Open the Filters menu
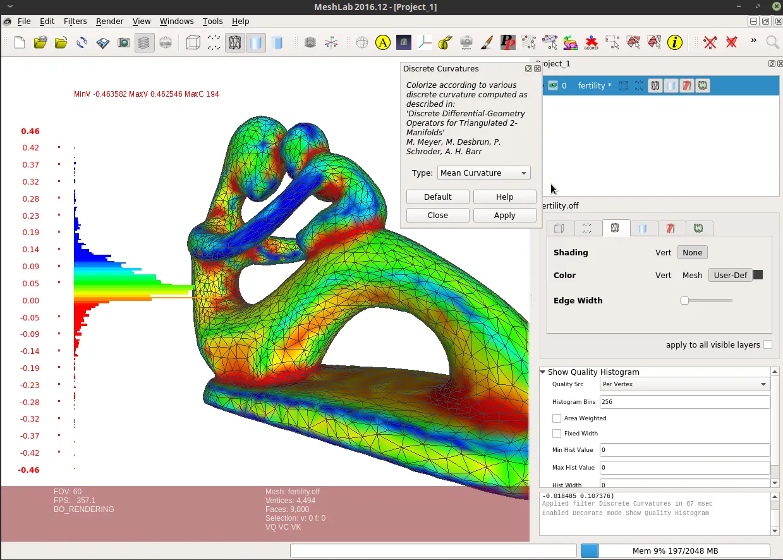Image resolution: width=783 pixels, height=560 pixels. (x=75, y=21)
